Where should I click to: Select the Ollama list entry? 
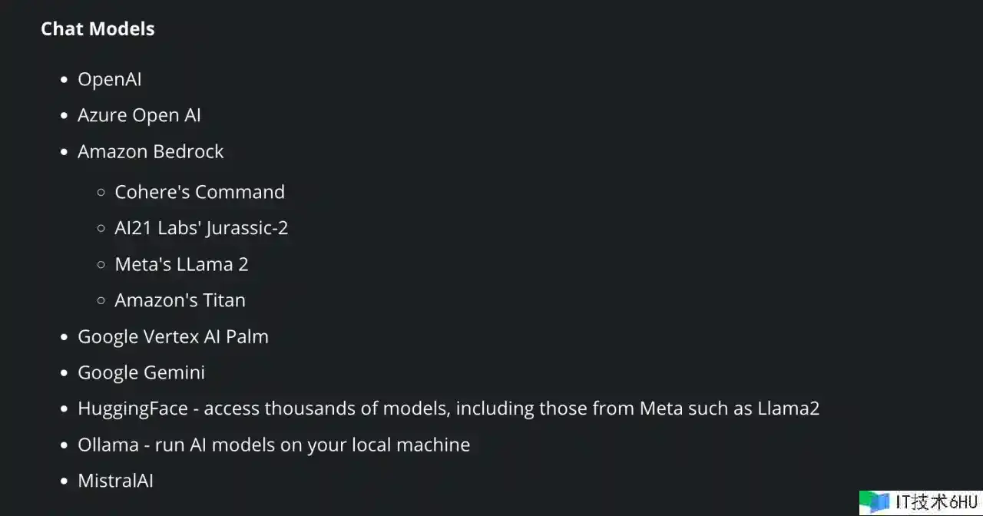click(273, 445)
